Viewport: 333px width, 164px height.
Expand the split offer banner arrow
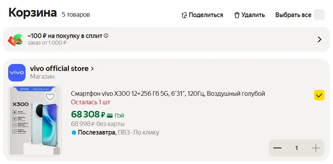coord(319,39)
